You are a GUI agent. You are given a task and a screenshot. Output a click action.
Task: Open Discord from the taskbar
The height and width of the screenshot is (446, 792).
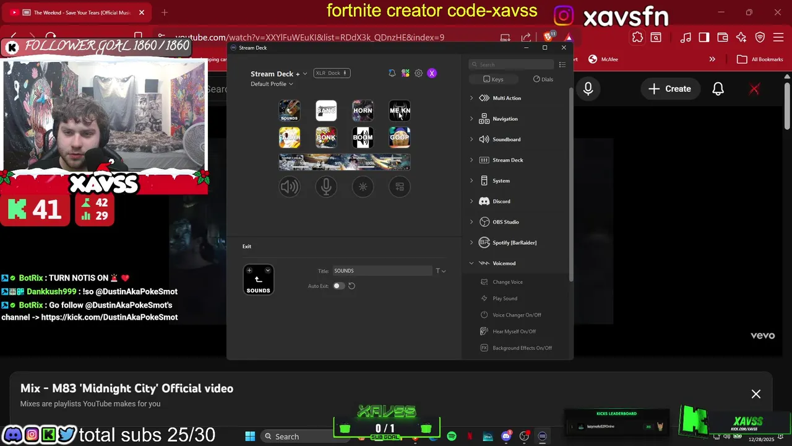click(506, 437)
